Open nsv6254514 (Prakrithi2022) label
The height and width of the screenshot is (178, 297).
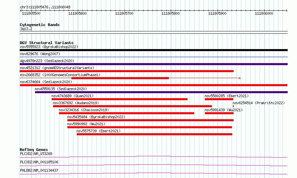[x=259, y=103]
